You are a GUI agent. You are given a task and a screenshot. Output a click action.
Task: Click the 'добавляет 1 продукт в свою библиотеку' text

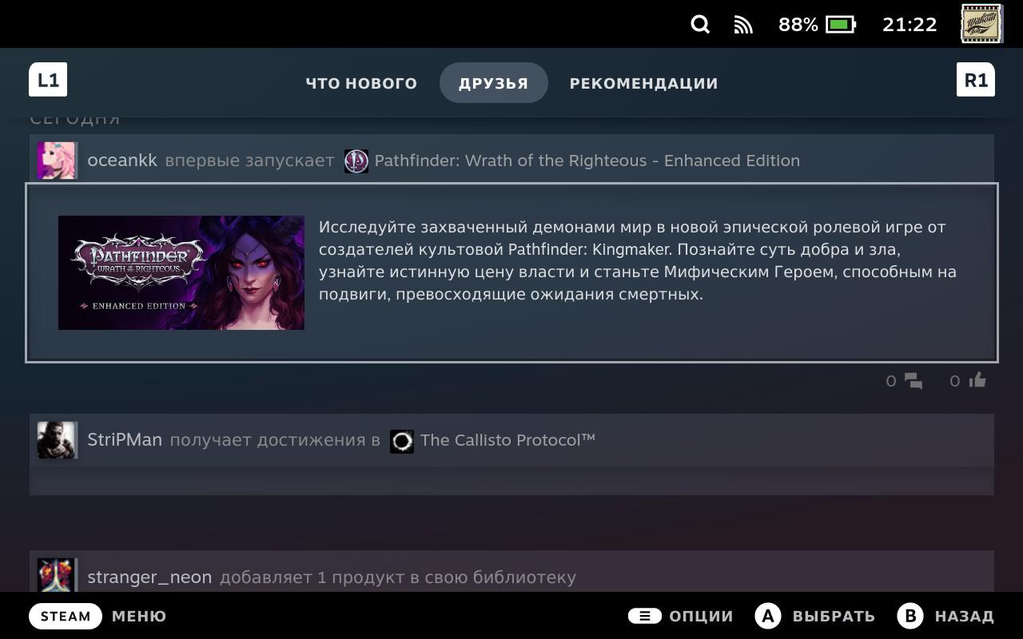tap(398, 577)
